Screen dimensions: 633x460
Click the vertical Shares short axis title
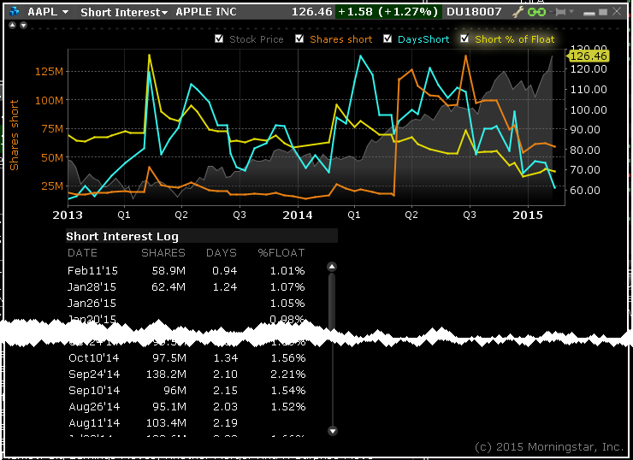pyautogui.click(x=15, y=135)
